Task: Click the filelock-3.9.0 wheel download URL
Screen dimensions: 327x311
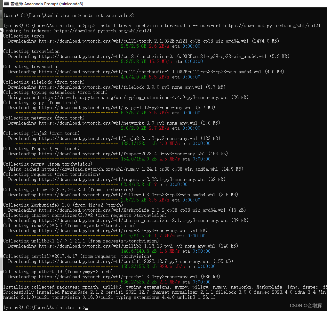Action: (121, 87)
